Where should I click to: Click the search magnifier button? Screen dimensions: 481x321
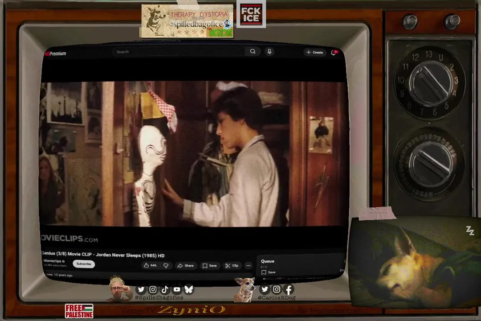pyautogui.click(x=253, y=51)
